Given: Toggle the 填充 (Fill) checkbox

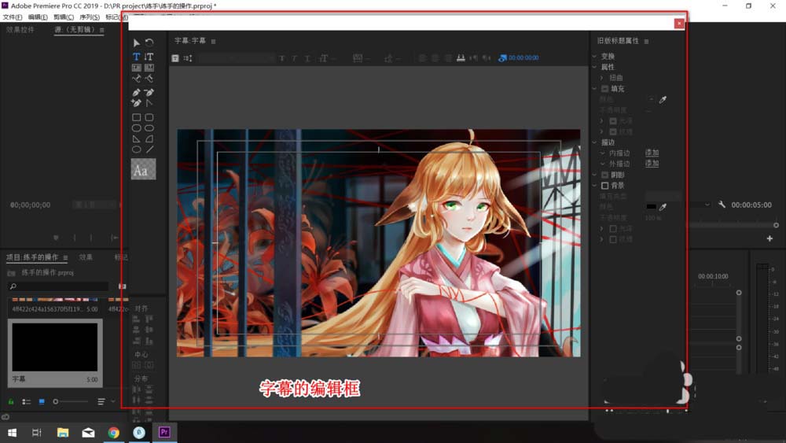Looking at the screenshot, I should 604,89.
